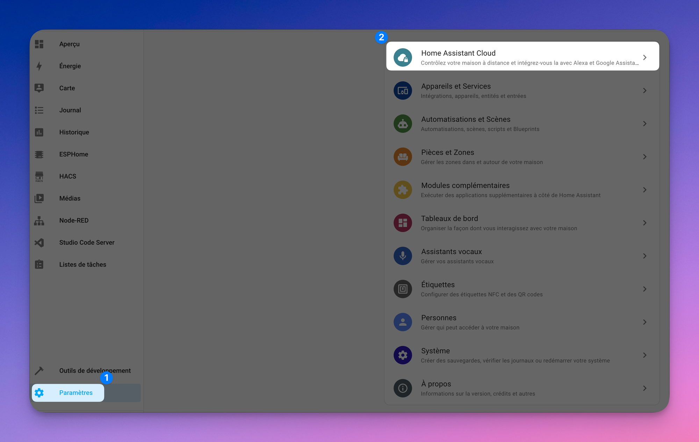
Task: Click the Assistants vocaux microphone icon
Action: (x=403, y=256)
